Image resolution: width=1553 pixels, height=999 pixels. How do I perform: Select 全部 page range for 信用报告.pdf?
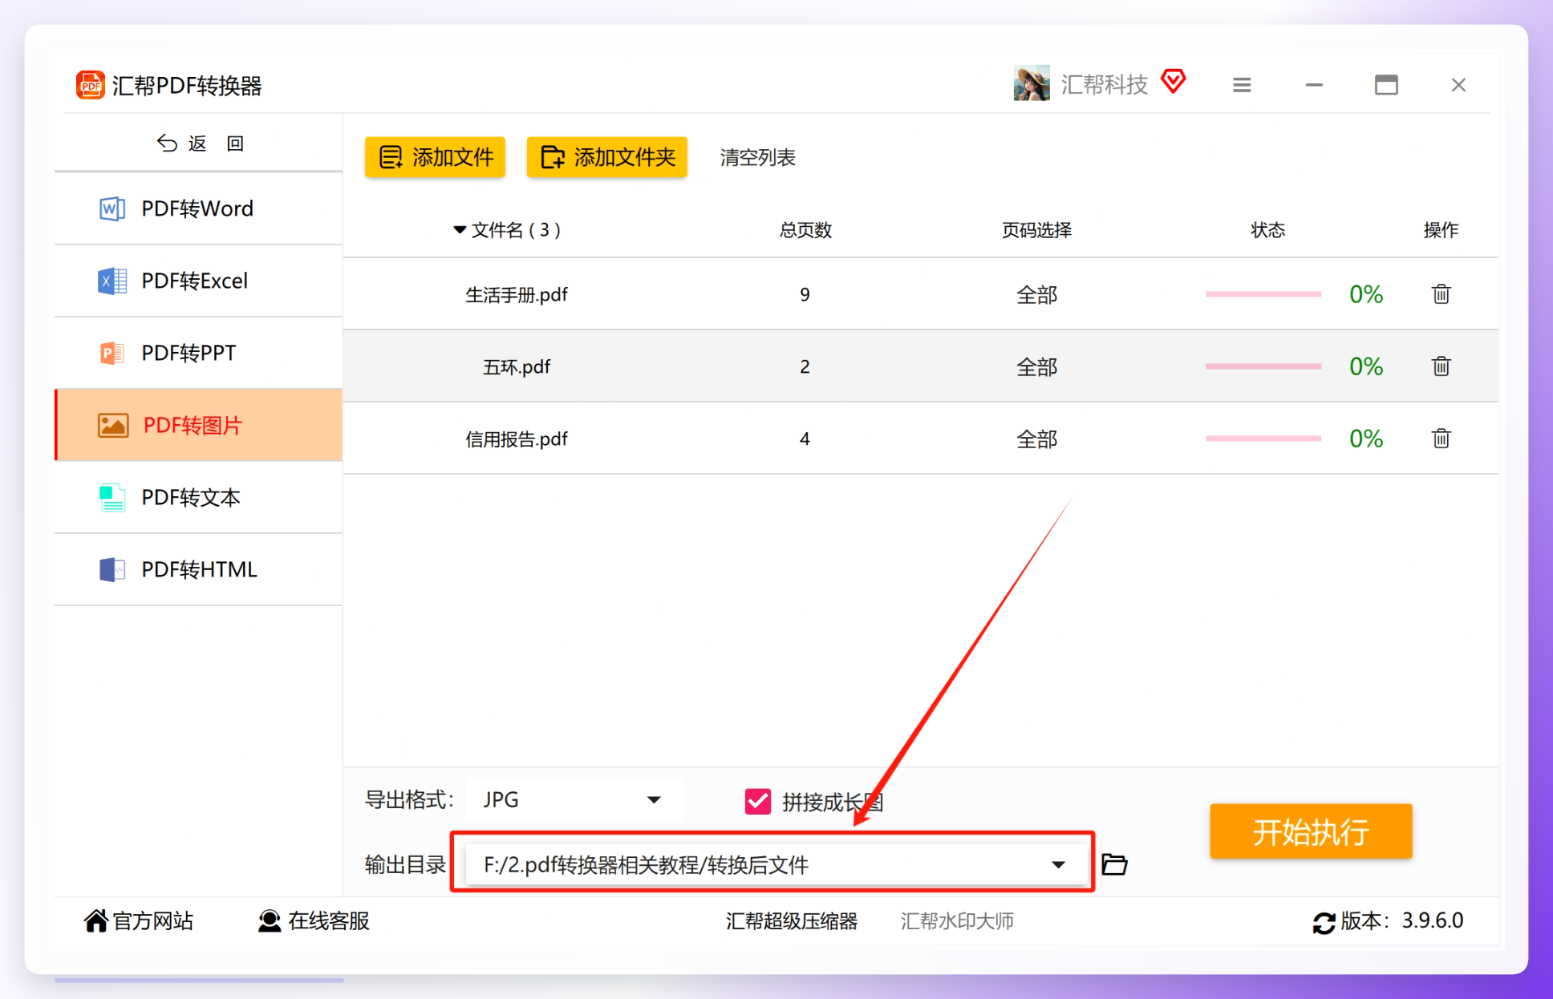click(1036, 439)
